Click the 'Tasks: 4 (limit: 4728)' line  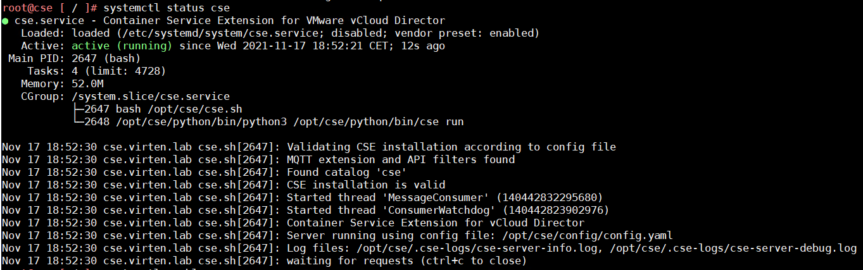96,71
